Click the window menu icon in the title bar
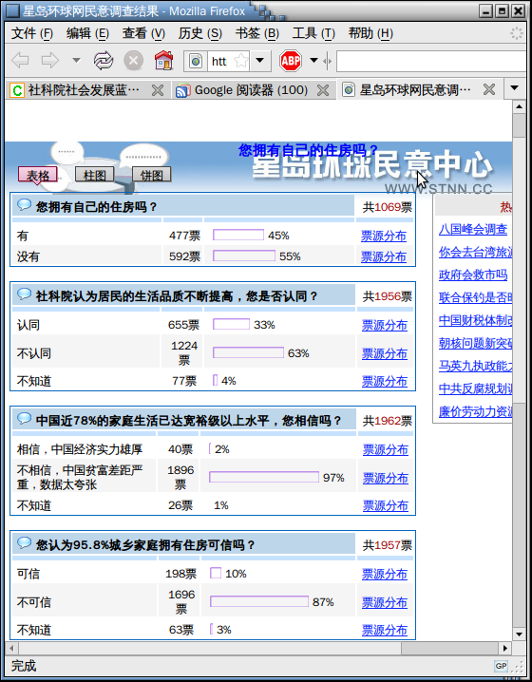 click(12, 10)
